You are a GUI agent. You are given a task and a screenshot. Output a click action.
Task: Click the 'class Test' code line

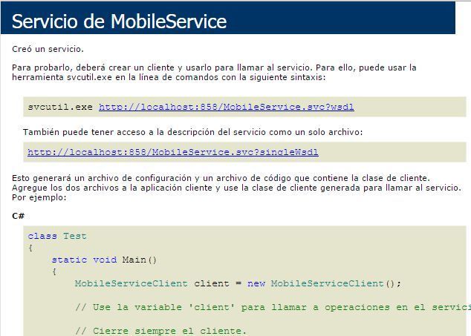tap(57, 237)
